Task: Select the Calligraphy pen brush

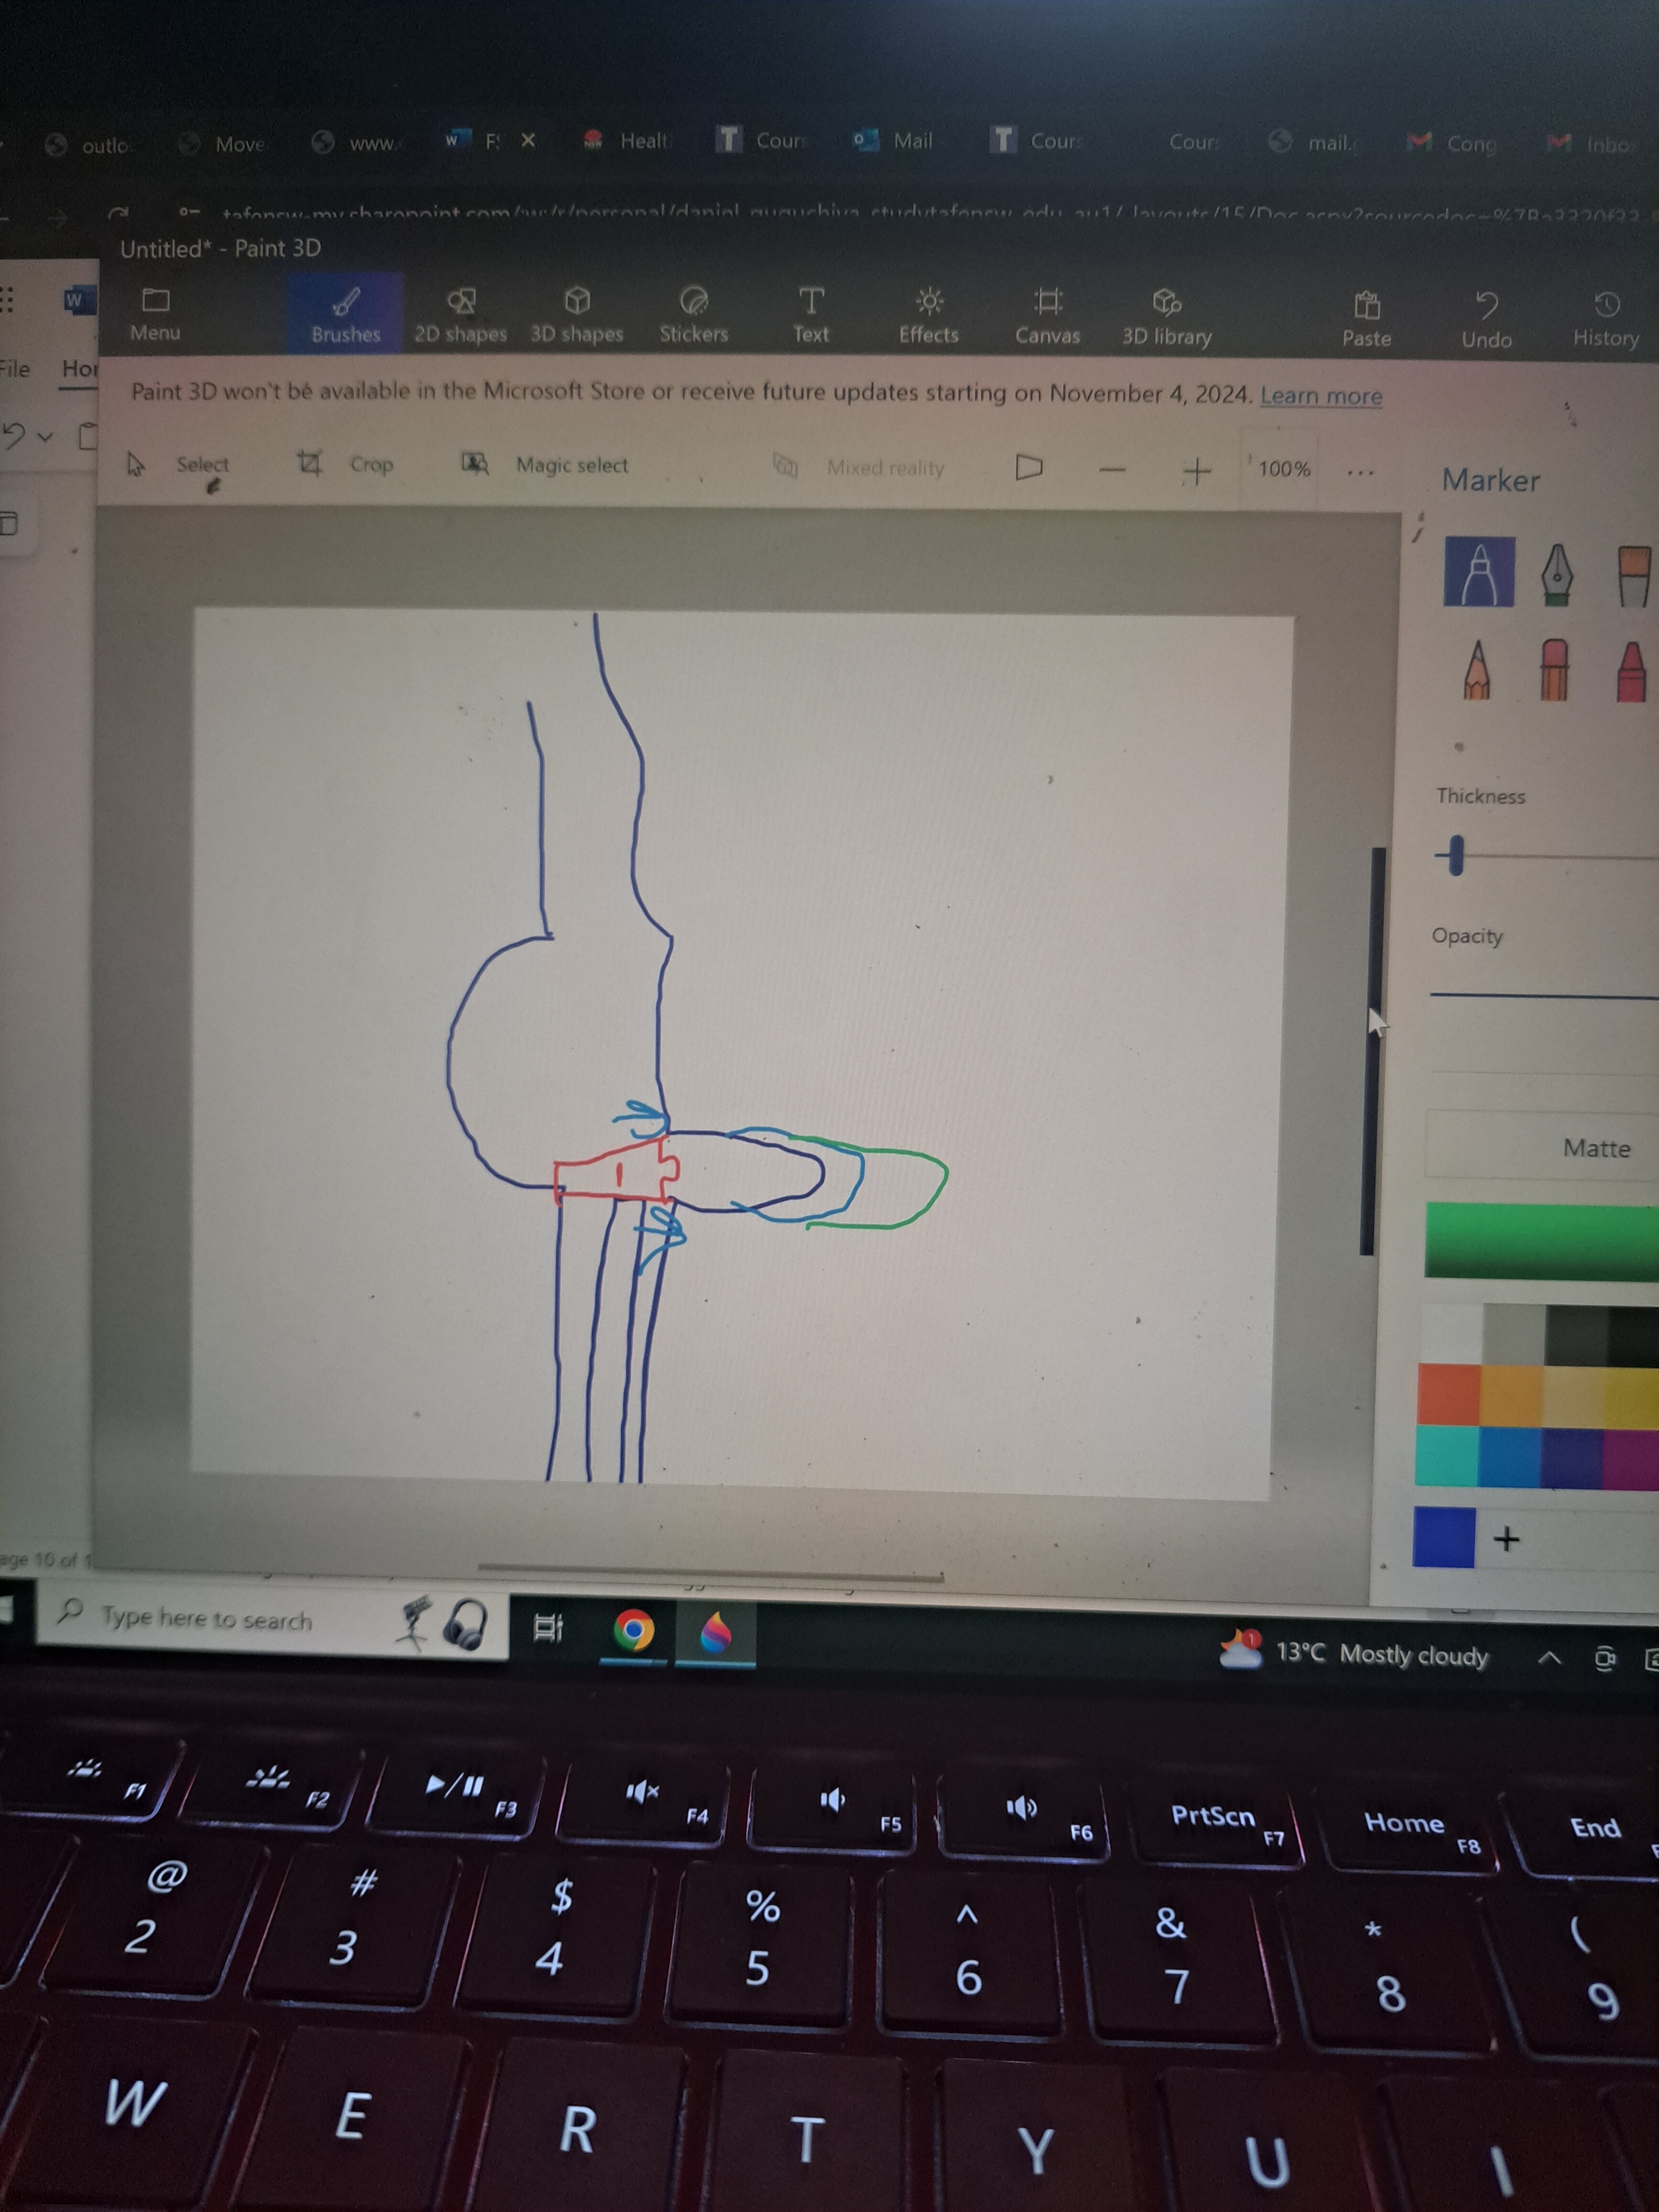Action: pos(1556,574)
